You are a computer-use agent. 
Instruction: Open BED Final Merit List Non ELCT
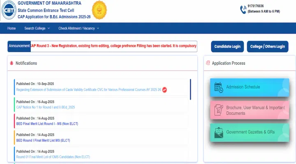[x=47, y=124]
